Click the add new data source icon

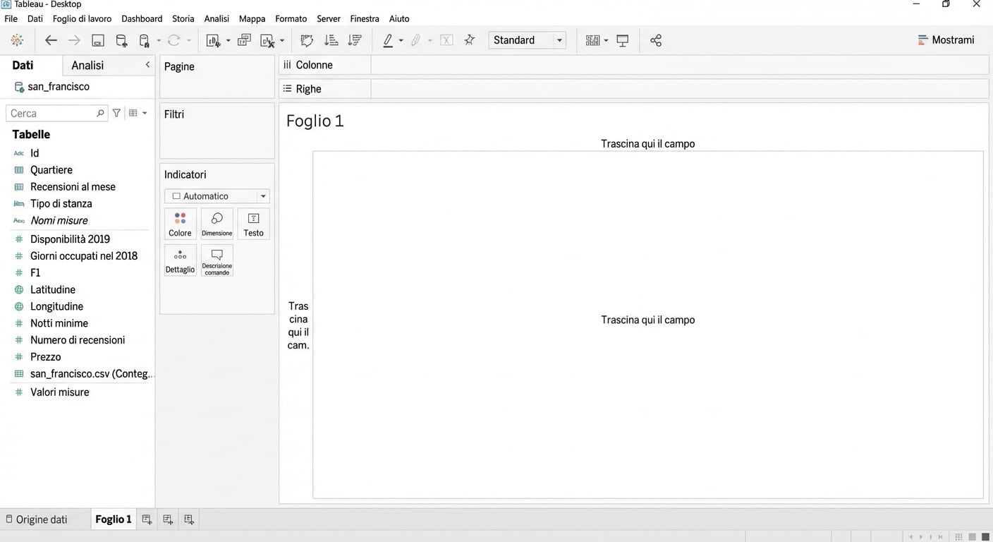click(x=121, y=40)
